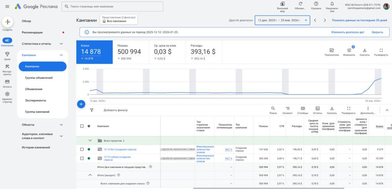Image resolution: width=392 pixels, height=189 pixels.
Task: Open the Уведомления bell icon
Action: [x=332, y=4]
